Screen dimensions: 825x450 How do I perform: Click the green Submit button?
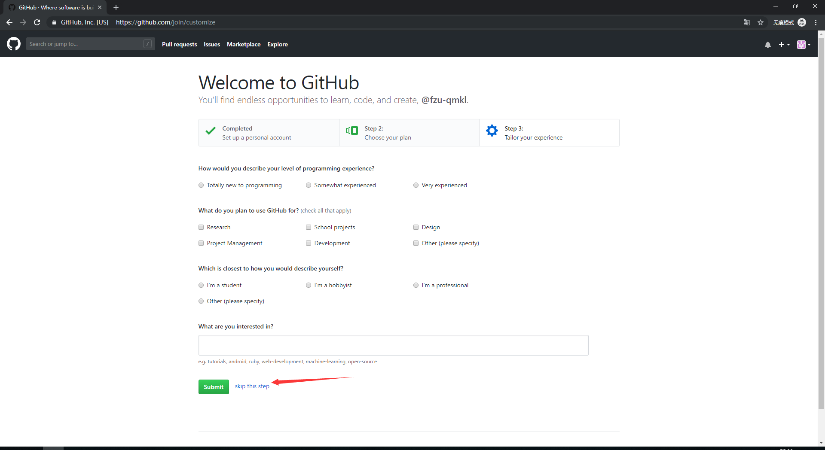pyautogui.click(x=214, y=387)
